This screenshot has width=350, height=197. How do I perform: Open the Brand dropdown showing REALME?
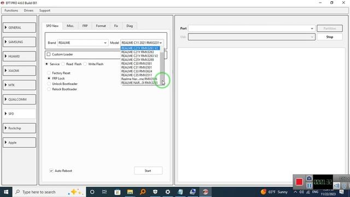(83, 43)
